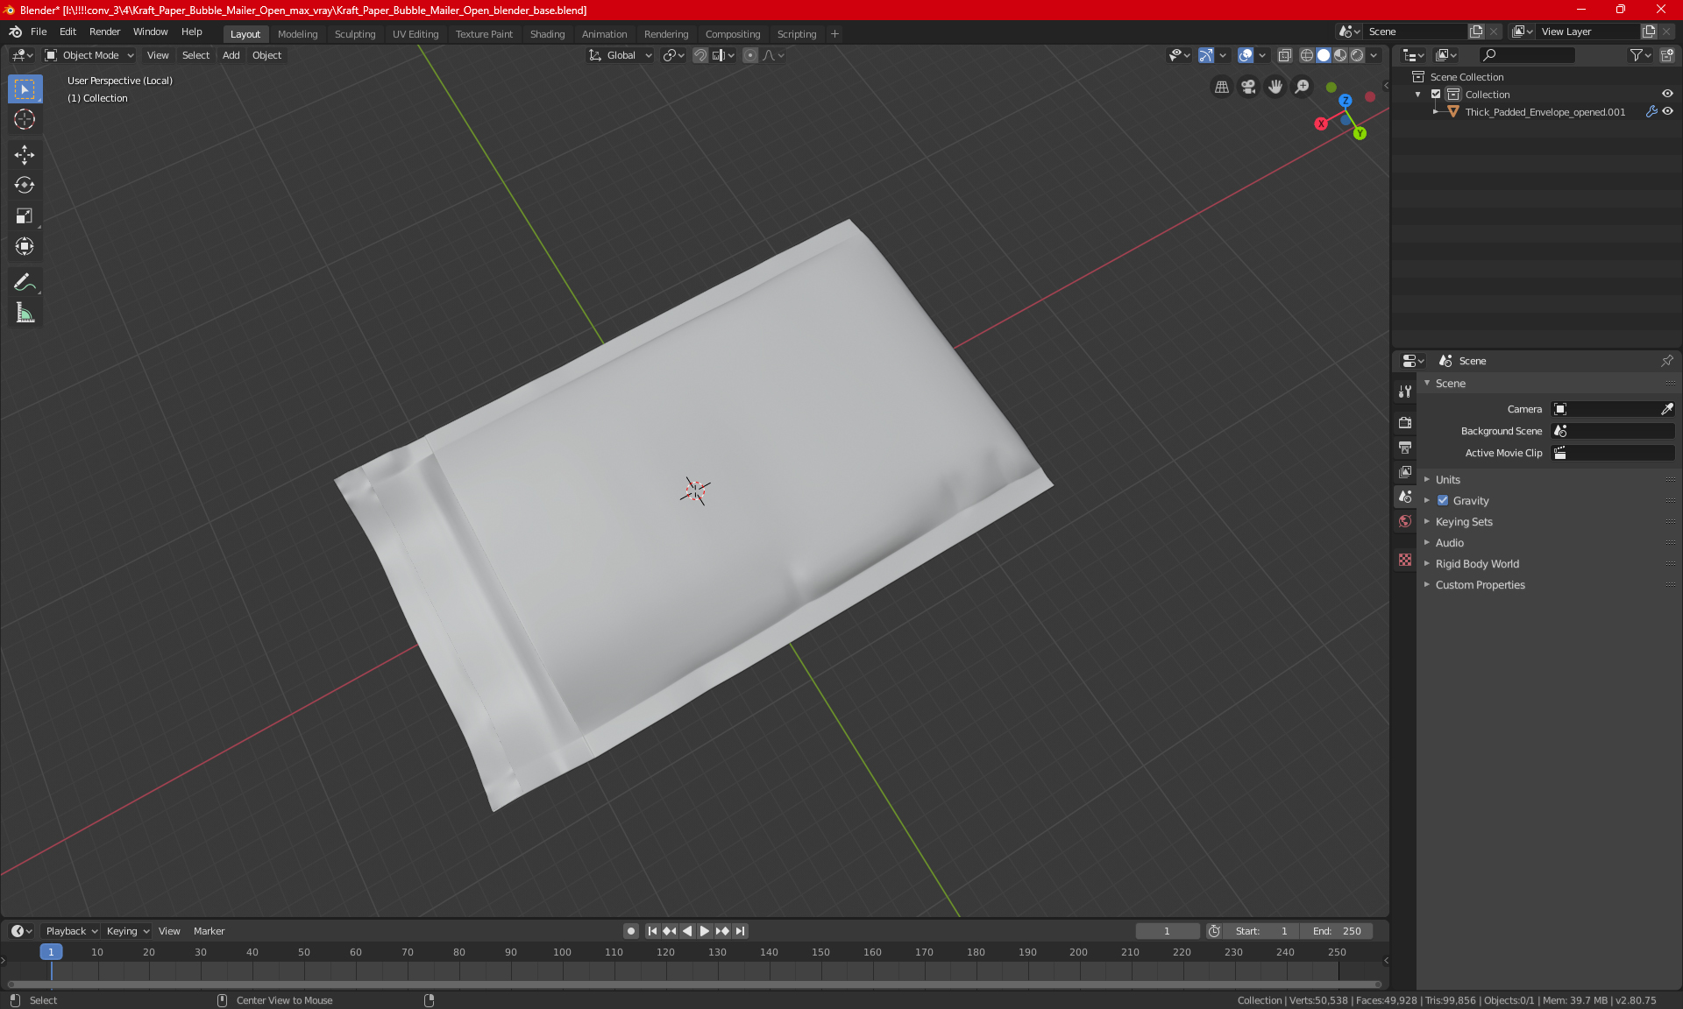Switch to the UV Editing workspace tab
Image resolution: width=1683 pixels, height=1009 pixels.
(x=415, y=34)
